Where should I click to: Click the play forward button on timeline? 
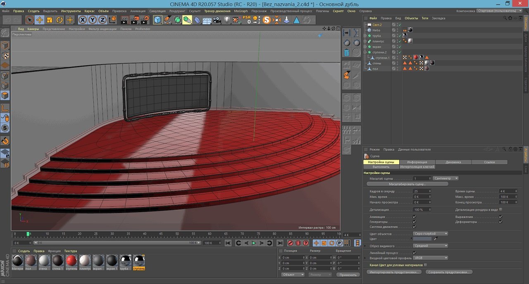coord(254,243)
